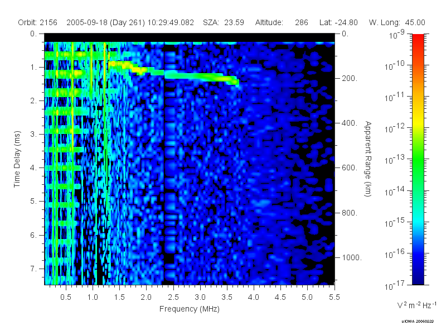Click the small 'uIOWA' credit text
Viewport: 446px width, 335px height.
click(x=418, y=322)
